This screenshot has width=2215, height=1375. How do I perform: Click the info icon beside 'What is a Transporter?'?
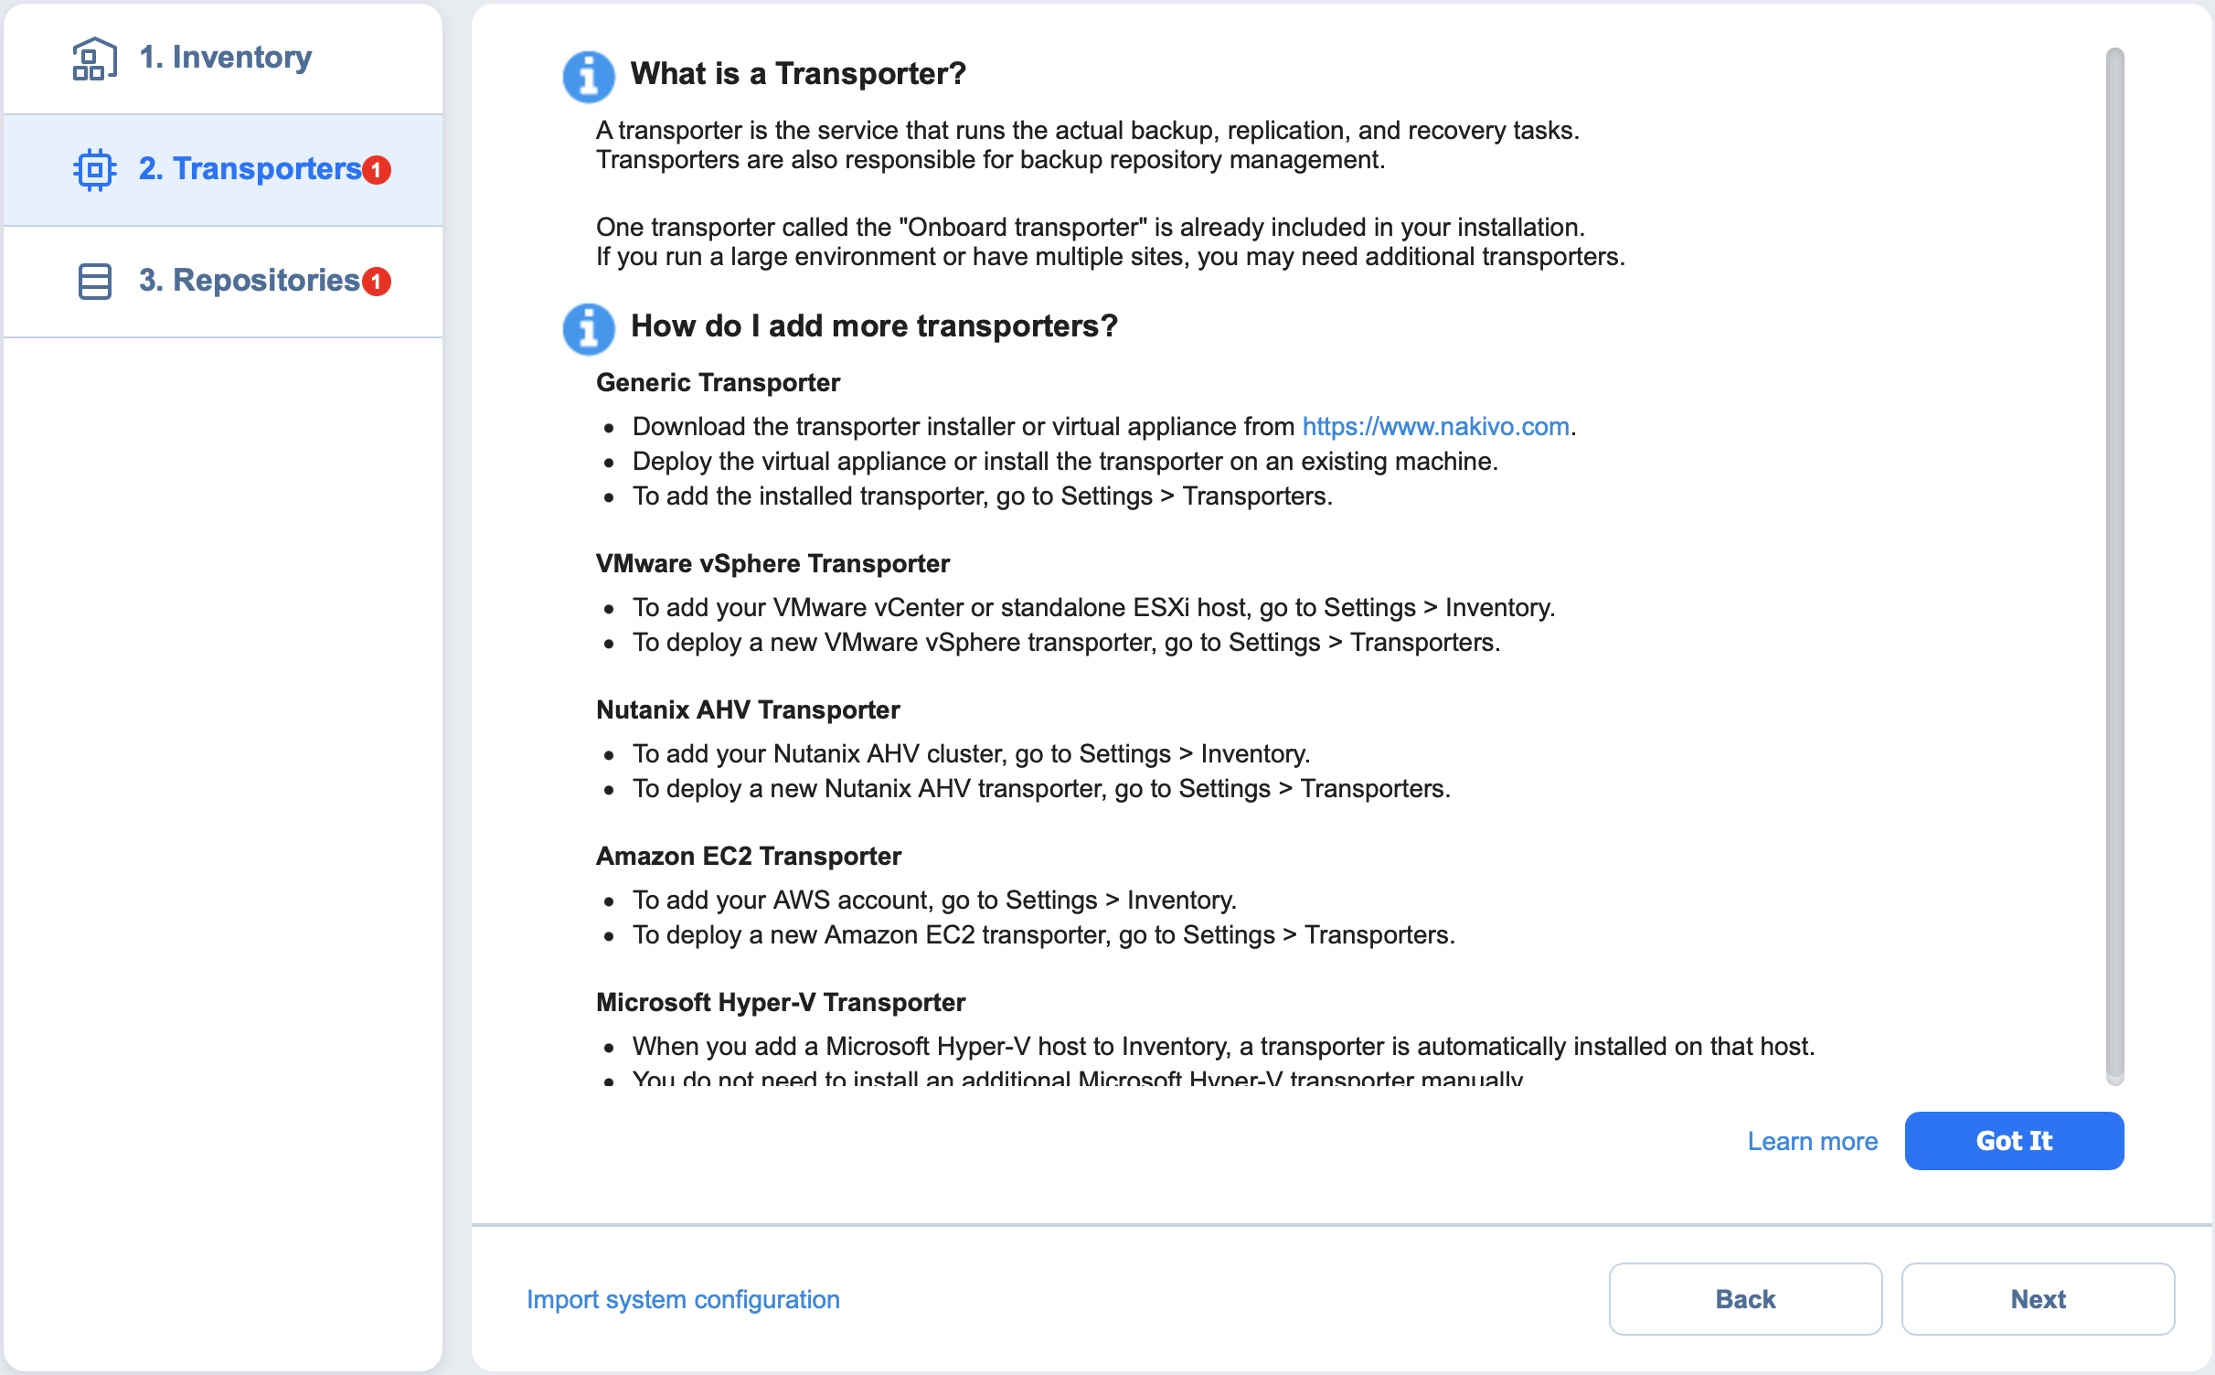point(588,76)
